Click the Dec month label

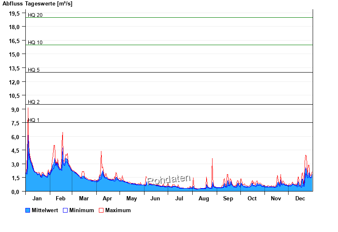tap(300, 199)
